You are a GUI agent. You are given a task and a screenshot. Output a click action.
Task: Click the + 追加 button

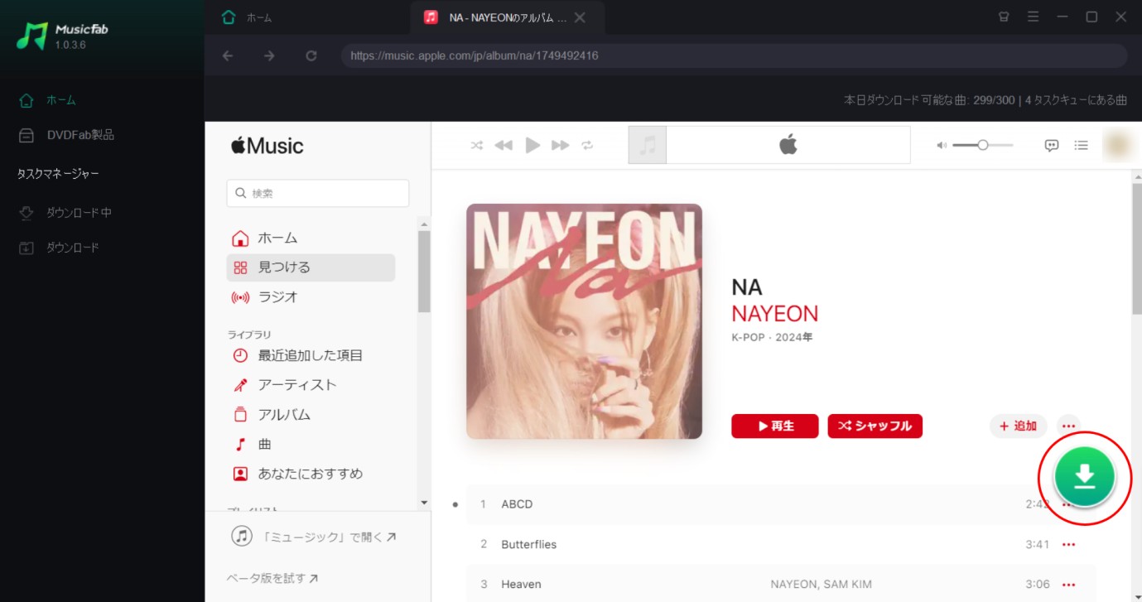point(1019,426)
